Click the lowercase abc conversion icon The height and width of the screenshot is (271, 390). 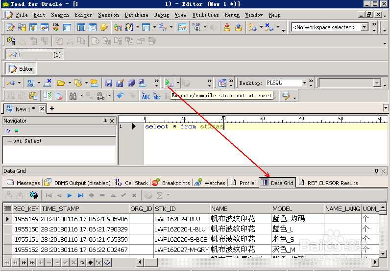[157, 96]
